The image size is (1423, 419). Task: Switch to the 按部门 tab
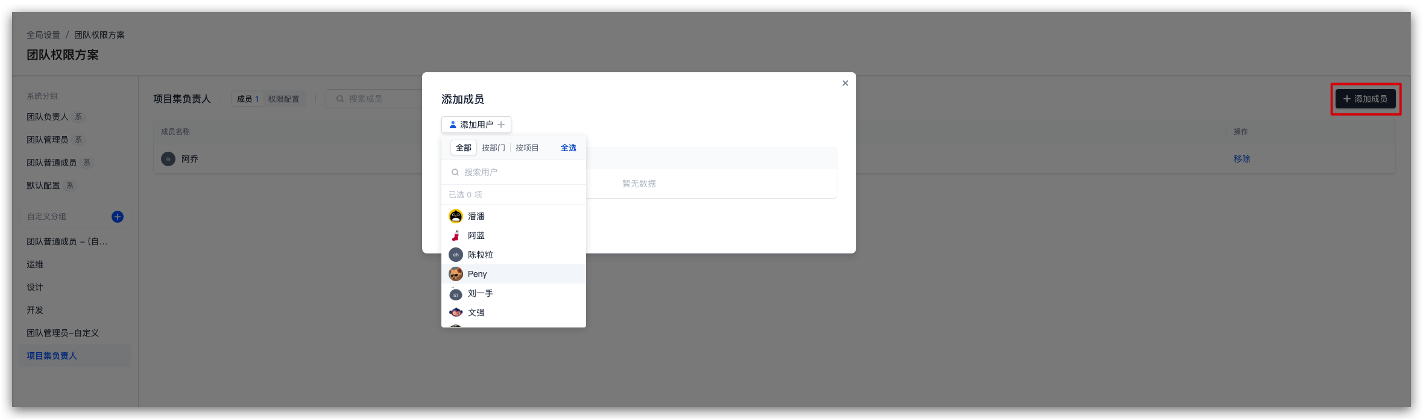(493, 147)
